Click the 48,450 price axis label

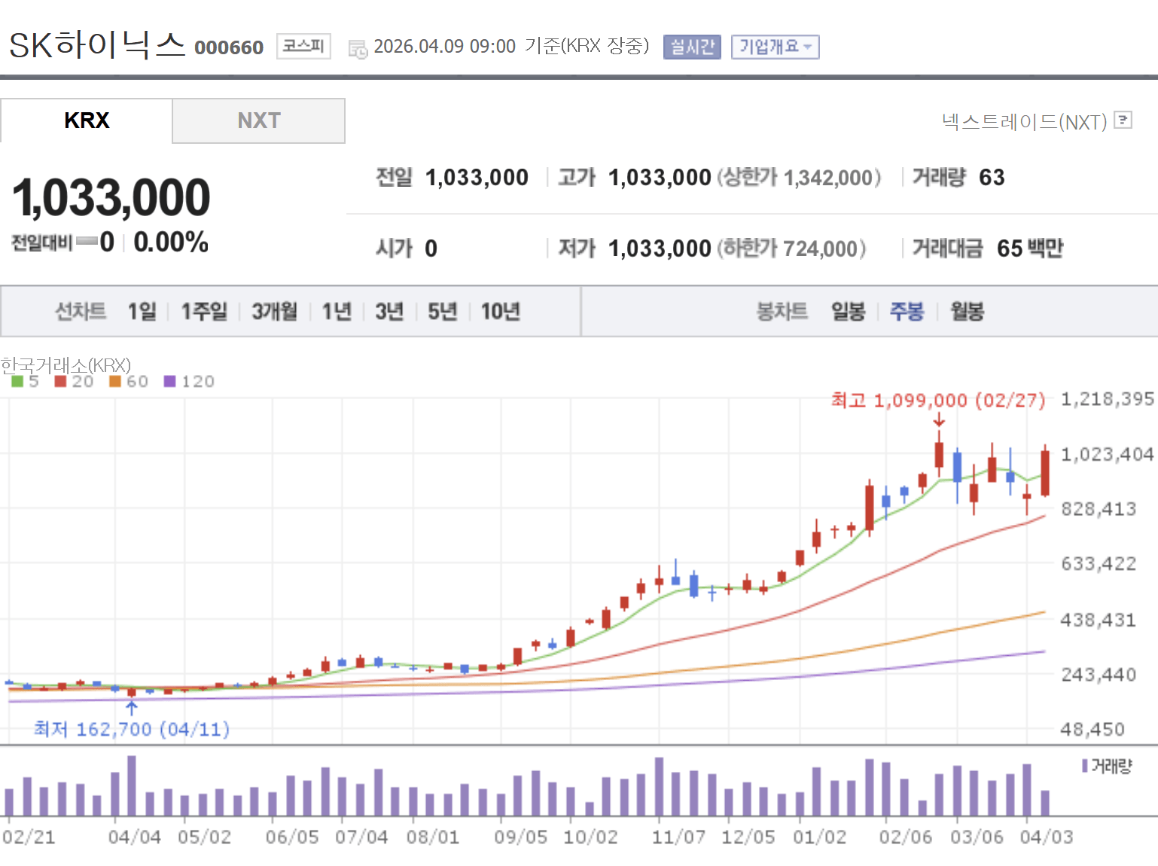click(1092, 729)
